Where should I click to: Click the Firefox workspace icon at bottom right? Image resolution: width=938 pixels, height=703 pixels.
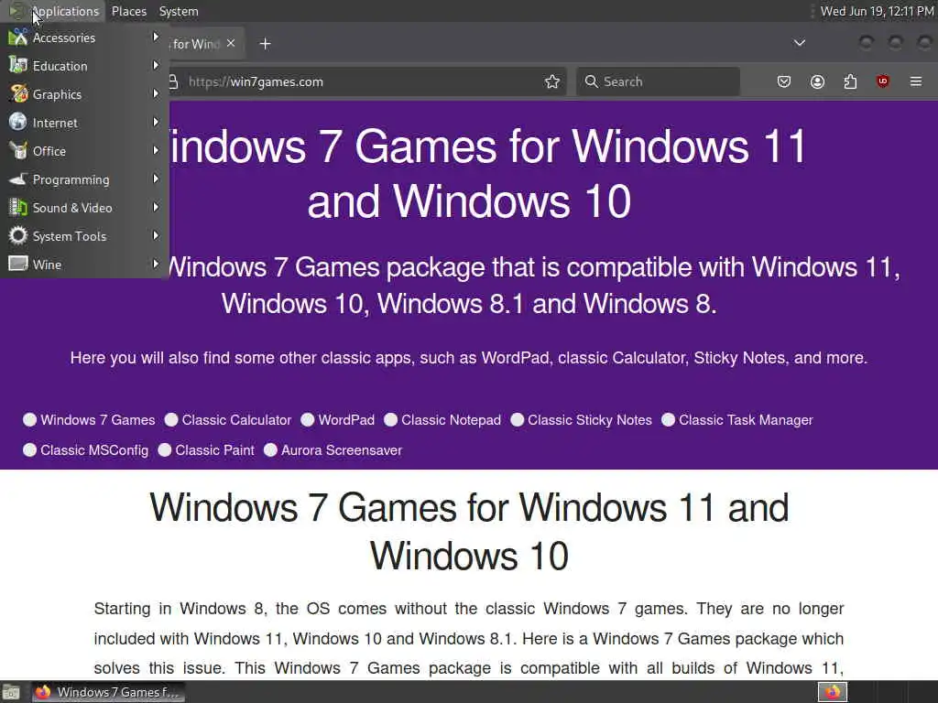click(x=832, y=692)
